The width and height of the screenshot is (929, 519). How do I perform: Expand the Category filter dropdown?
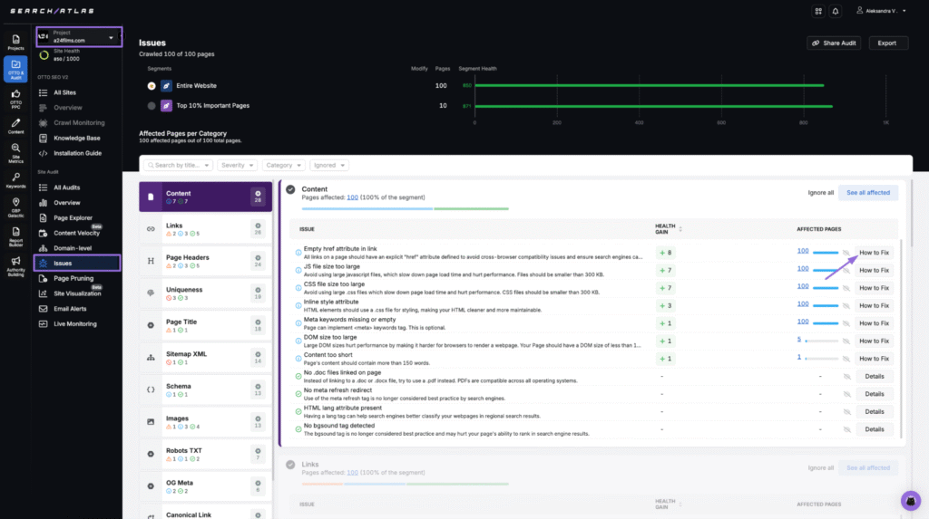click(x=283, y=165)
